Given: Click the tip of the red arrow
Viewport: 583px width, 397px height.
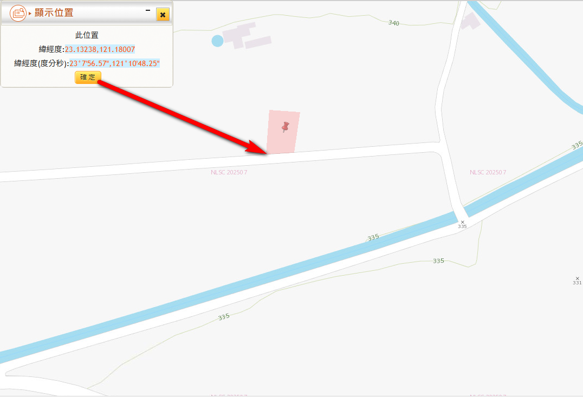Looking at the screenshot, I should click(x=266, y=153).
